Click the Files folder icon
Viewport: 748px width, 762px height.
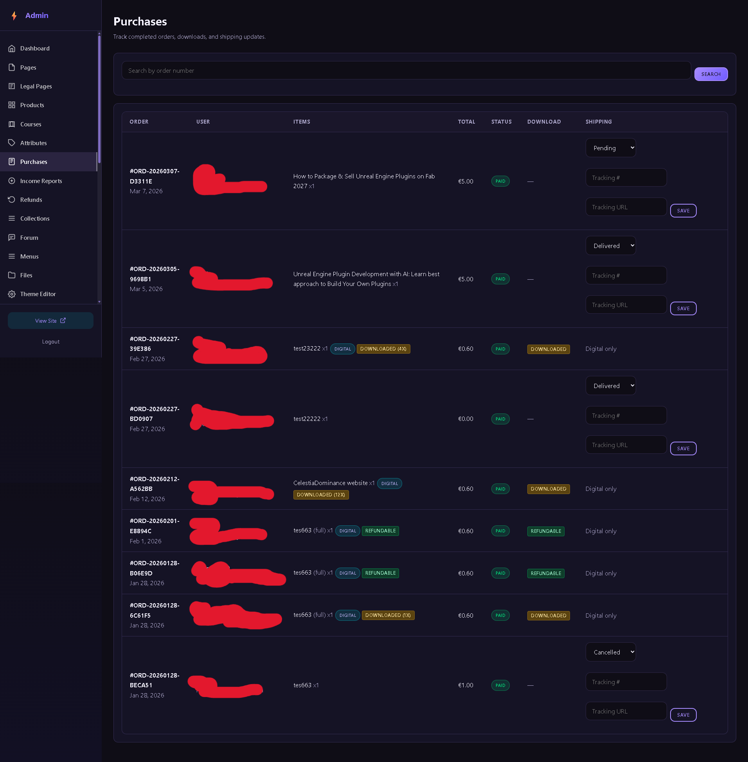(12, 275)
